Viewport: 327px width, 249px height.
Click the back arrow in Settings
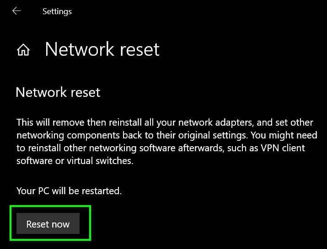[16, 11]
